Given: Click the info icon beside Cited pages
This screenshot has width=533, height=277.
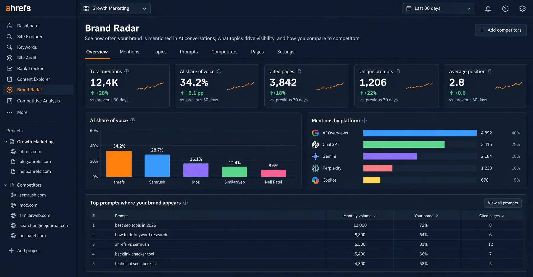Looking at the screenshot, I should (x=299, y=71).
